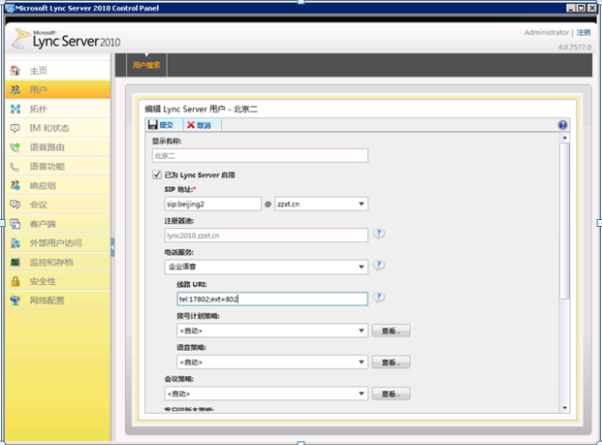Click 查看 button next to 会议策略
602x445 pixels.
391,394
